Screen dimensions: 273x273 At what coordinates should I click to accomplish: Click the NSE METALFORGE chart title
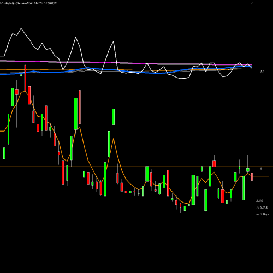[x=41, y=3]
